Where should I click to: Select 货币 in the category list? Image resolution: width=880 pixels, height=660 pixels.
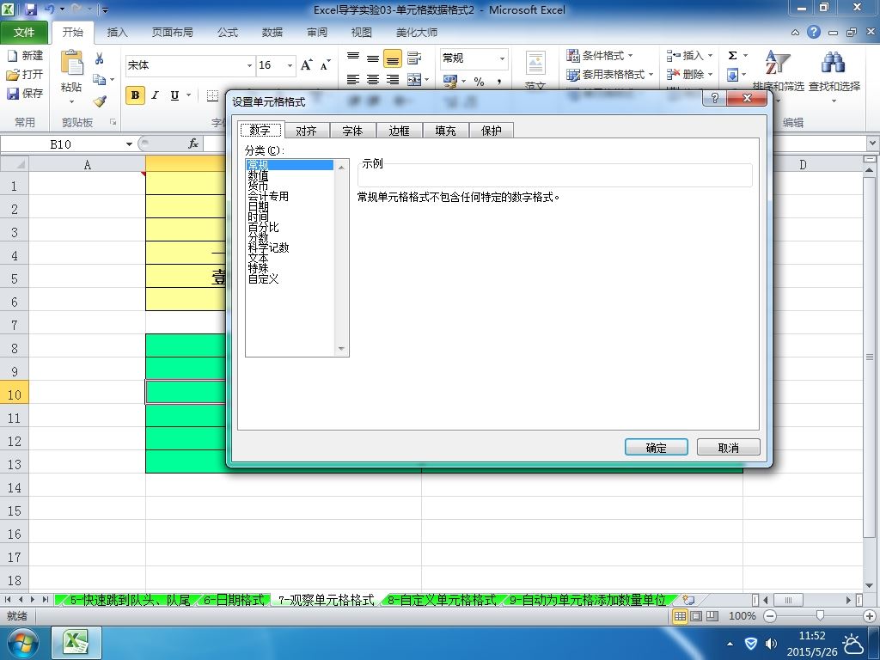coord(258,186)
